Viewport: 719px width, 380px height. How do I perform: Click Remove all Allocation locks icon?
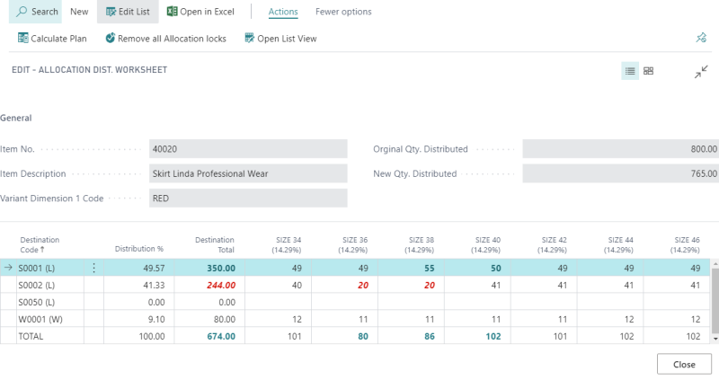[110, 39]
